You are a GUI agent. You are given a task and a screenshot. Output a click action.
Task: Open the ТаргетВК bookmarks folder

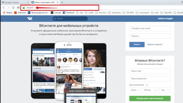[x=166, y=13]
